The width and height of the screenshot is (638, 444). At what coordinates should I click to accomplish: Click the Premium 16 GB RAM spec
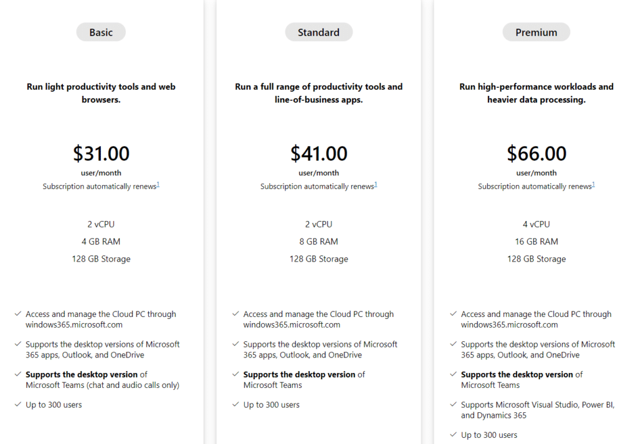coord(536,242)
